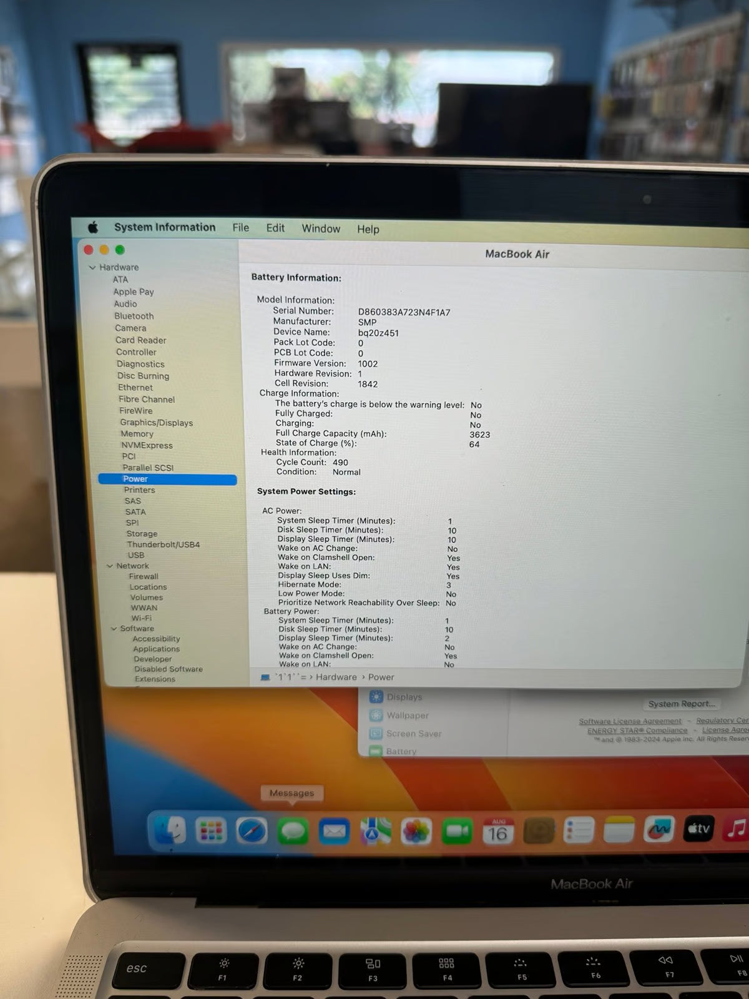749x999 pixels.
Task: Select Fibre Channel in the sidebar
Action: coord(147,399)
